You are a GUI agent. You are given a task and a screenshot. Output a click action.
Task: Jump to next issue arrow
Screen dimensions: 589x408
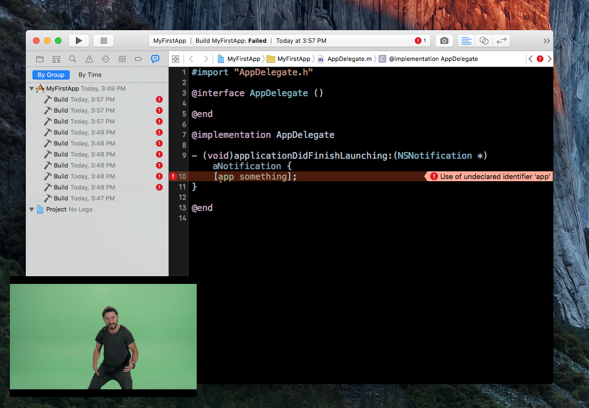(549, 59)
